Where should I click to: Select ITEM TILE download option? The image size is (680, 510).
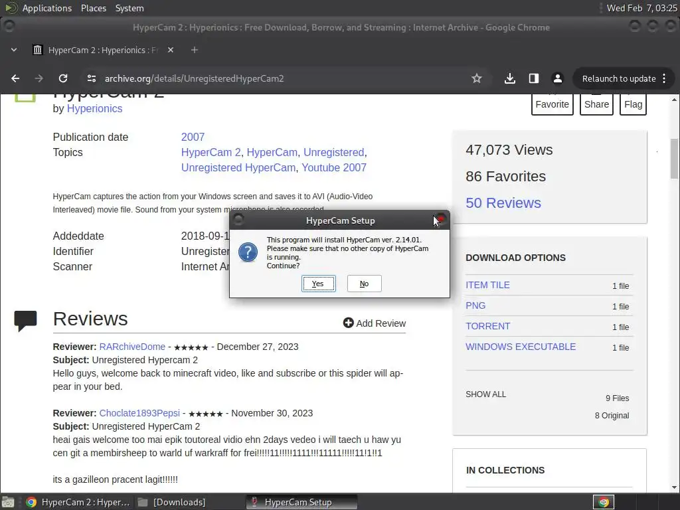487,285
